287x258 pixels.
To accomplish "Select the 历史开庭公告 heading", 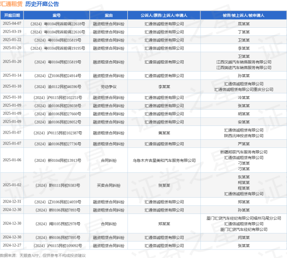I will (x=42, y=4).
